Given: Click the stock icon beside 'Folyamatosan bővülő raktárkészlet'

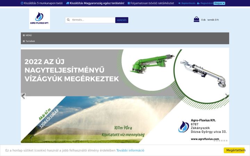Looking at the screenshot, I should pyautogui.click(x=129, y=3).
